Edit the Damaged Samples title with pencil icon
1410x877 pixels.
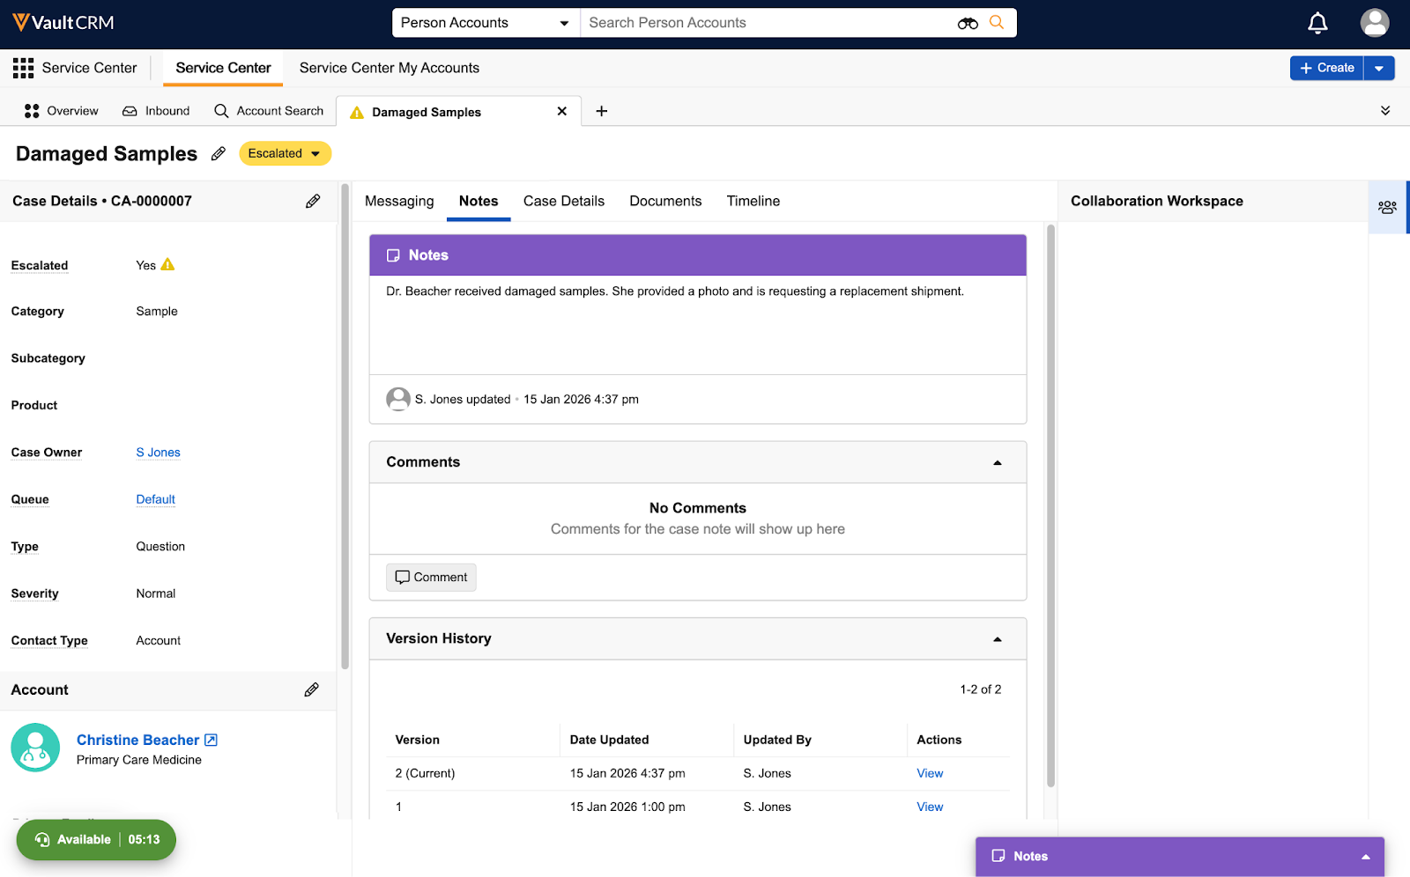tap(219, 154)
